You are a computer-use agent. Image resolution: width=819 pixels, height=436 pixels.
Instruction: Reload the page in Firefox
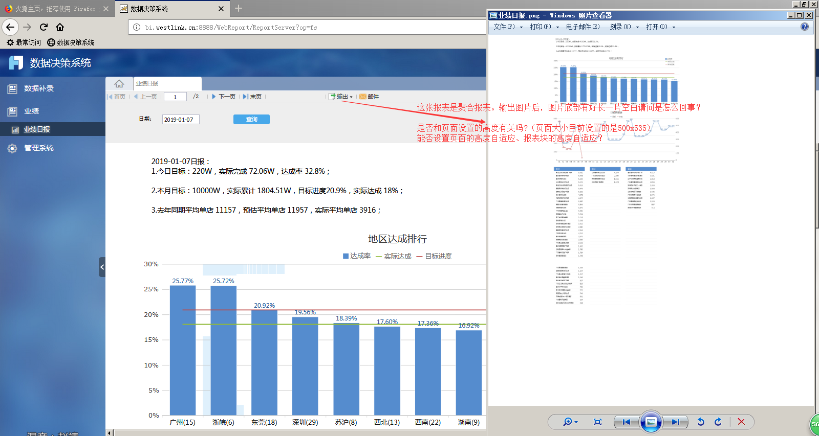44,27
